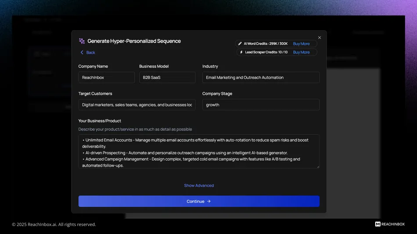Viewport: 417px width, 234px height.
Task: Edit the Business Model field
Action: click(167, 78)
